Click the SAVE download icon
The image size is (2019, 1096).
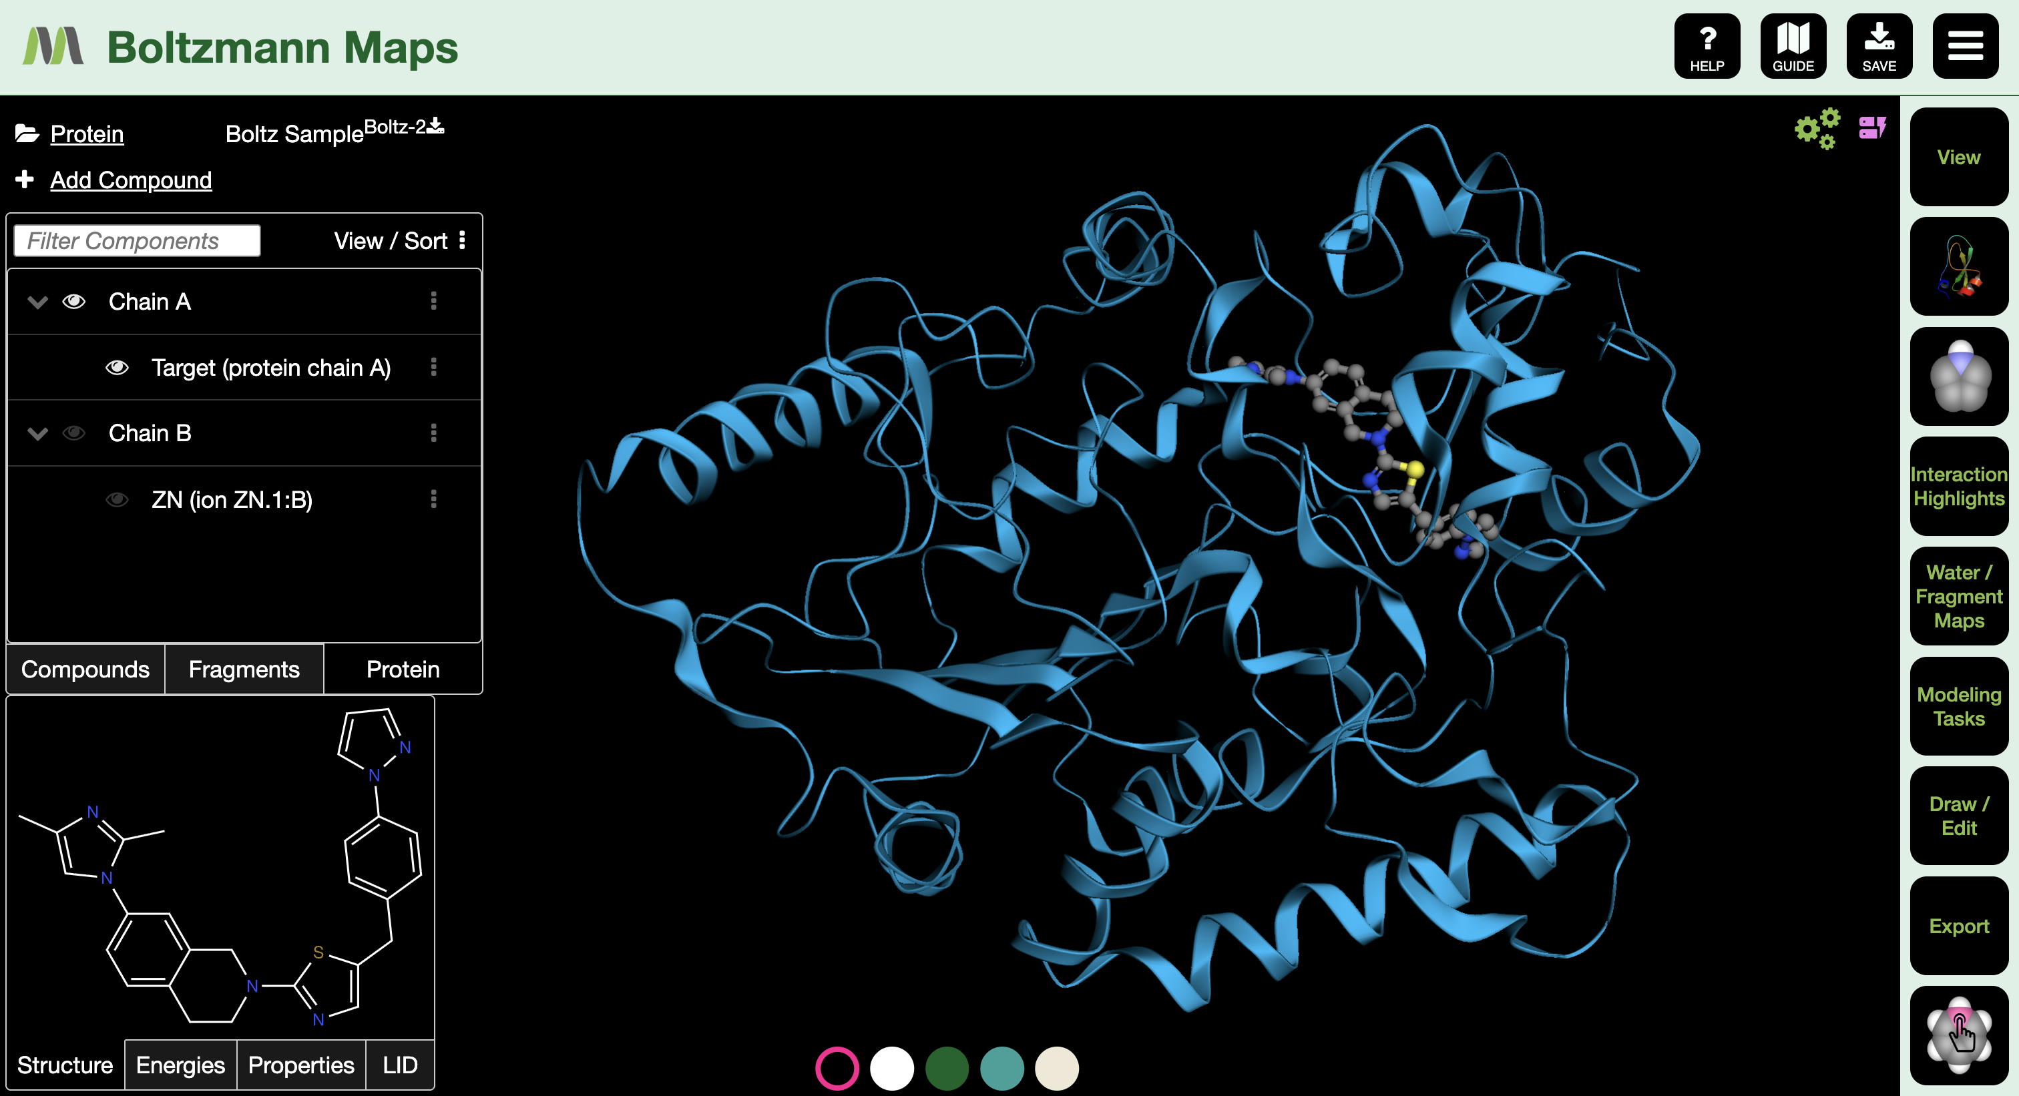tap(1879, 46)
